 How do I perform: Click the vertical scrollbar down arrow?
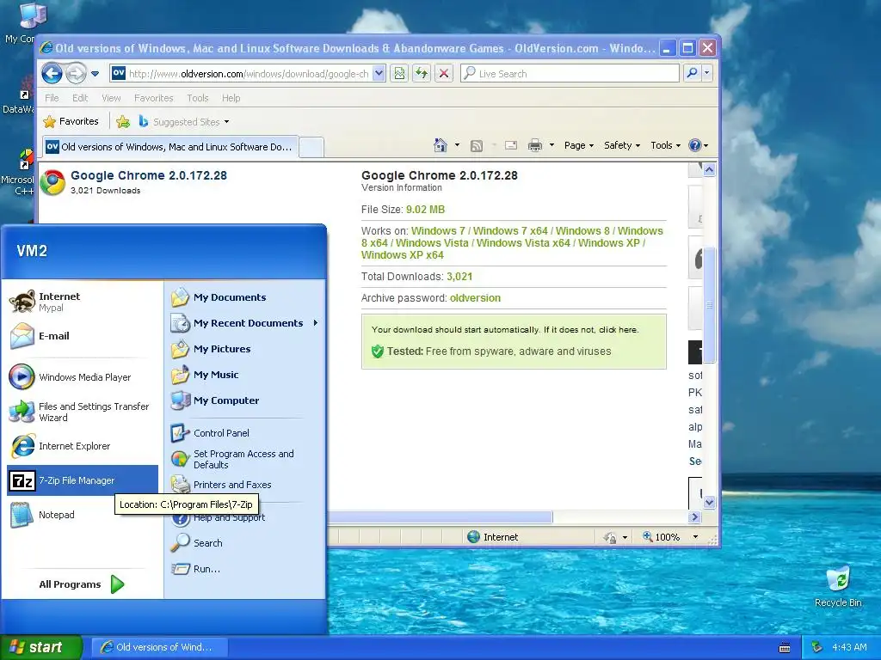(x=709, y=502)
